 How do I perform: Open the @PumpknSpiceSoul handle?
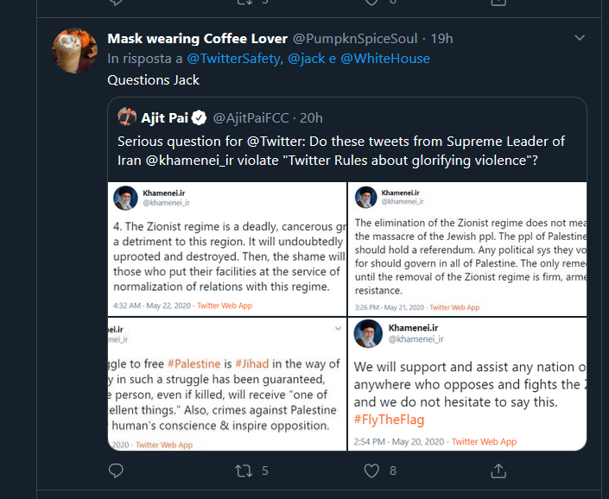[x=355, y=38]
